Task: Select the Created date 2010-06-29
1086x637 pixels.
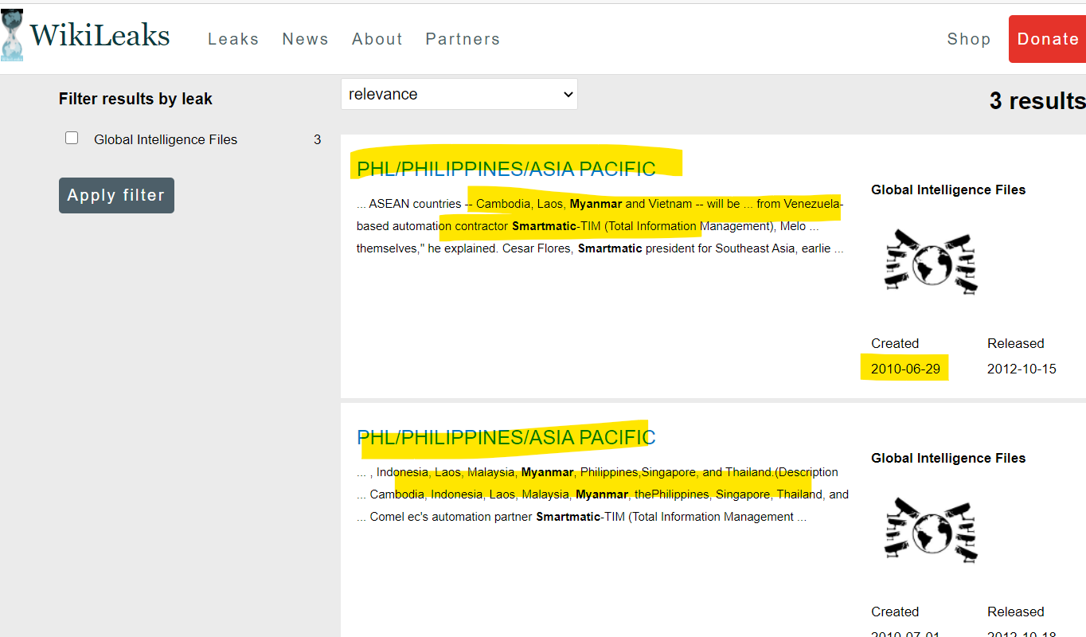Action: click(x=905, y=369)
